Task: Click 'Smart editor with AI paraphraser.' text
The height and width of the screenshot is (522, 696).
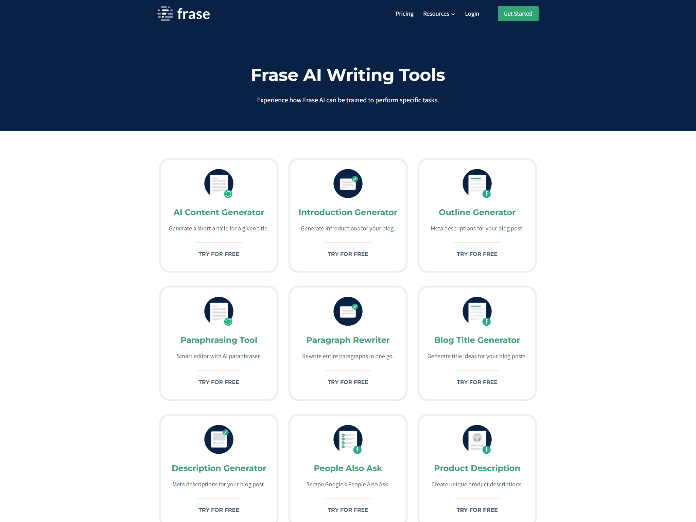Action: click(x=219, y=356)
